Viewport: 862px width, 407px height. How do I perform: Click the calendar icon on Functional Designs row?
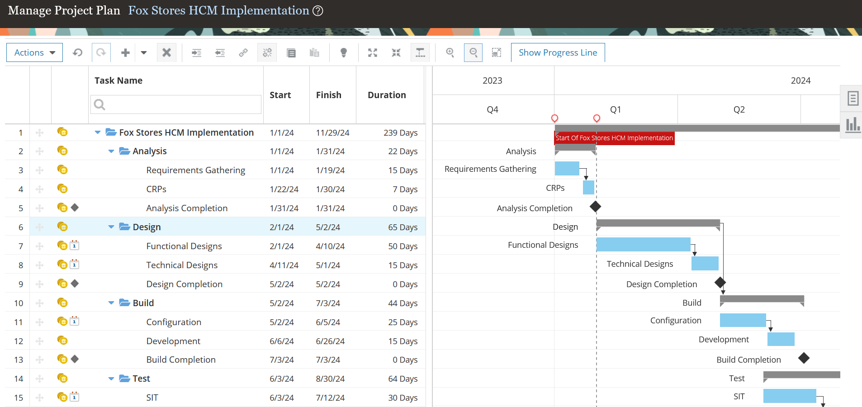point(75,245)
